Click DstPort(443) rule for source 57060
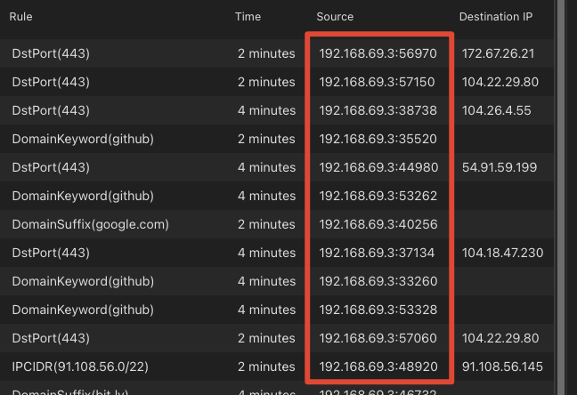577x395 pixels. pos(51,338)
